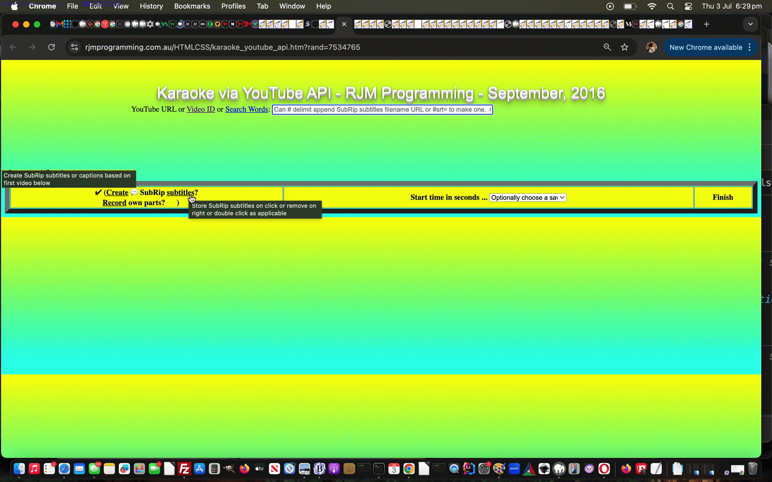
Task: Open Reminders from the Dock
Action: [49, 468]
